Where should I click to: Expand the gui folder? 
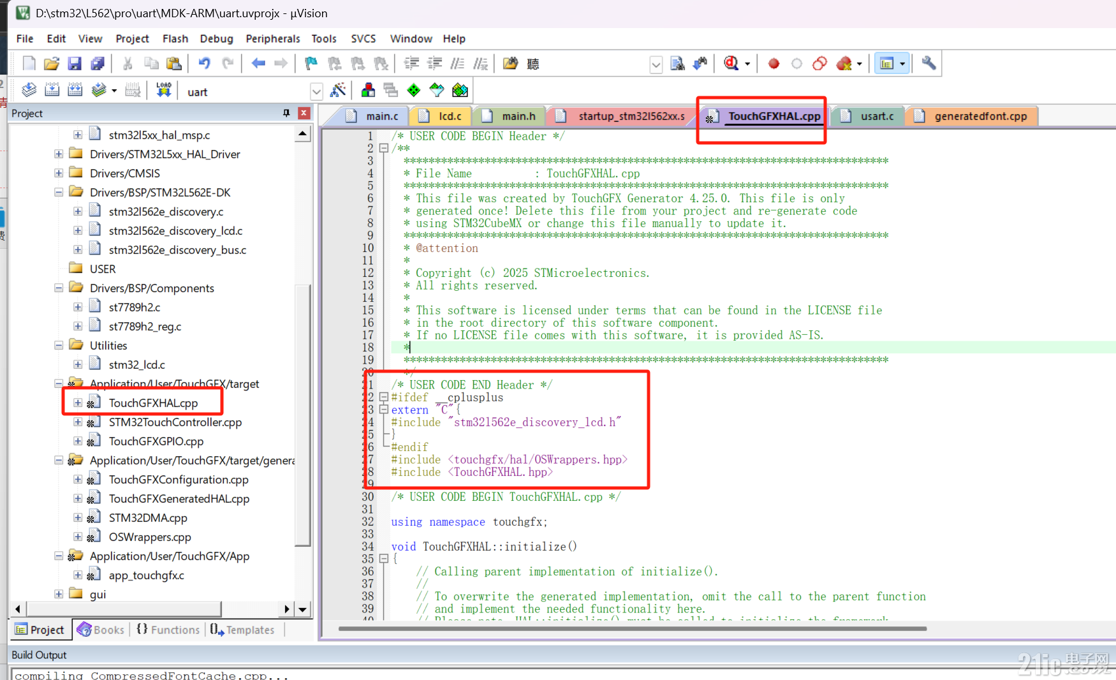[59, 594]
